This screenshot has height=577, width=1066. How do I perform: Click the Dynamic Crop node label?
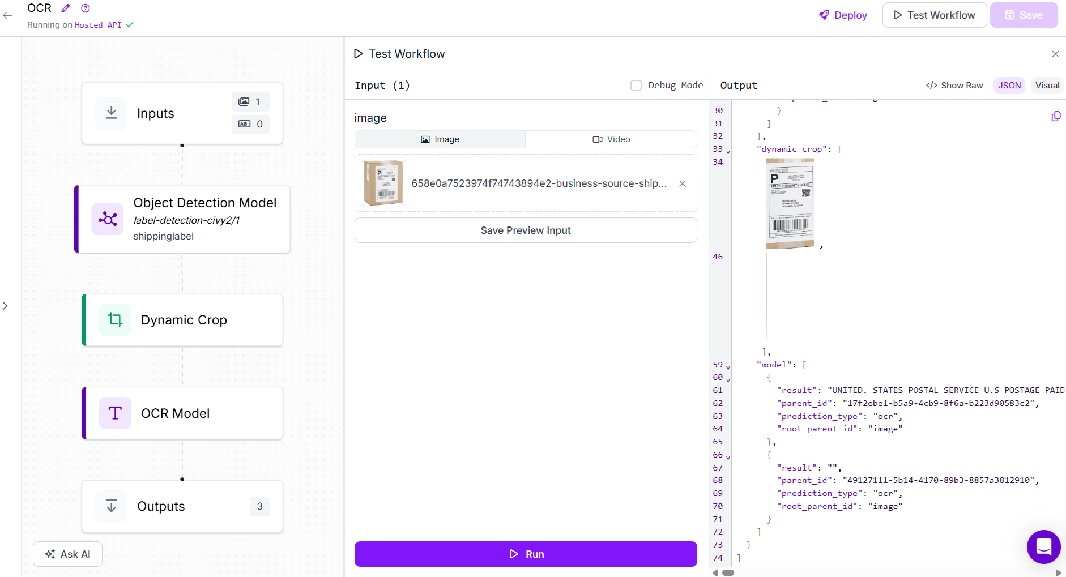184,320
